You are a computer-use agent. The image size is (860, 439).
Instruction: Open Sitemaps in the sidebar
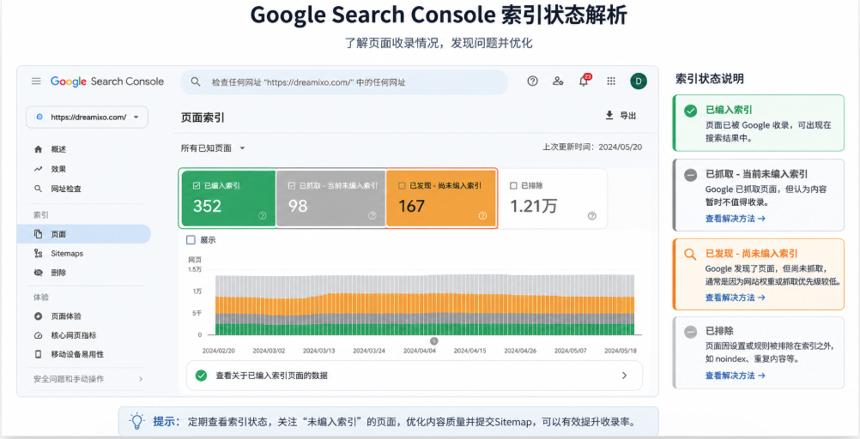[67, 253]
